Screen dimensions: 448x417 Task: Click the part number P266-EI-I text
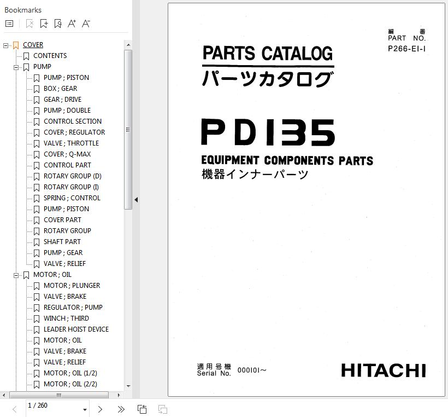(406, 49)
